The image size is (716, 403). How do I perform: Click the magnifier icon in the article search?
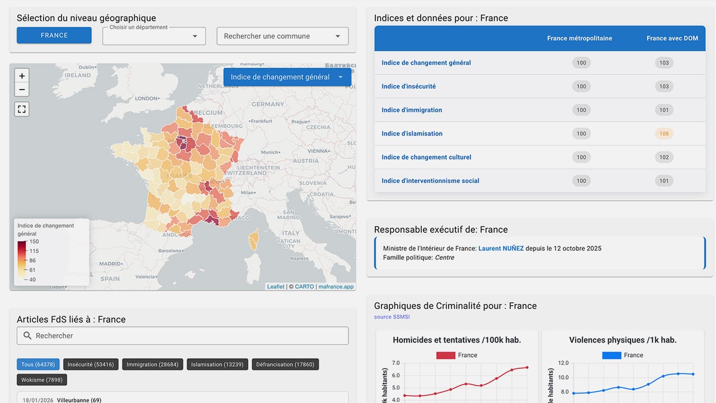pos(27,335)
